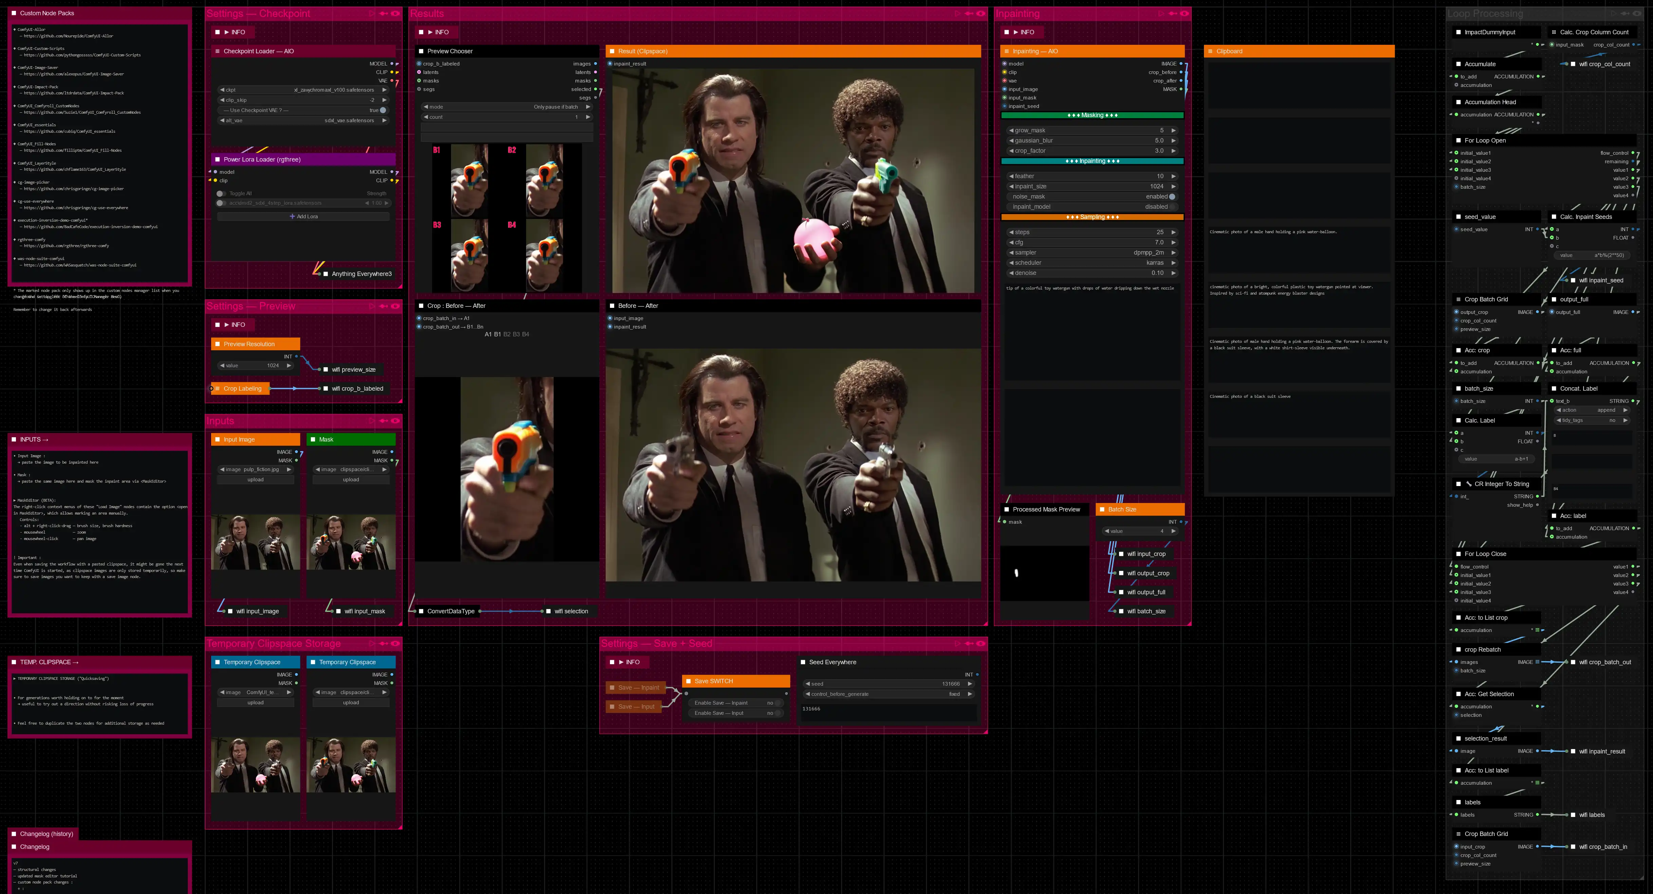Increase steps value with right arrow
This screenshot has width=1653, height=894.
tap(1173, 232)
